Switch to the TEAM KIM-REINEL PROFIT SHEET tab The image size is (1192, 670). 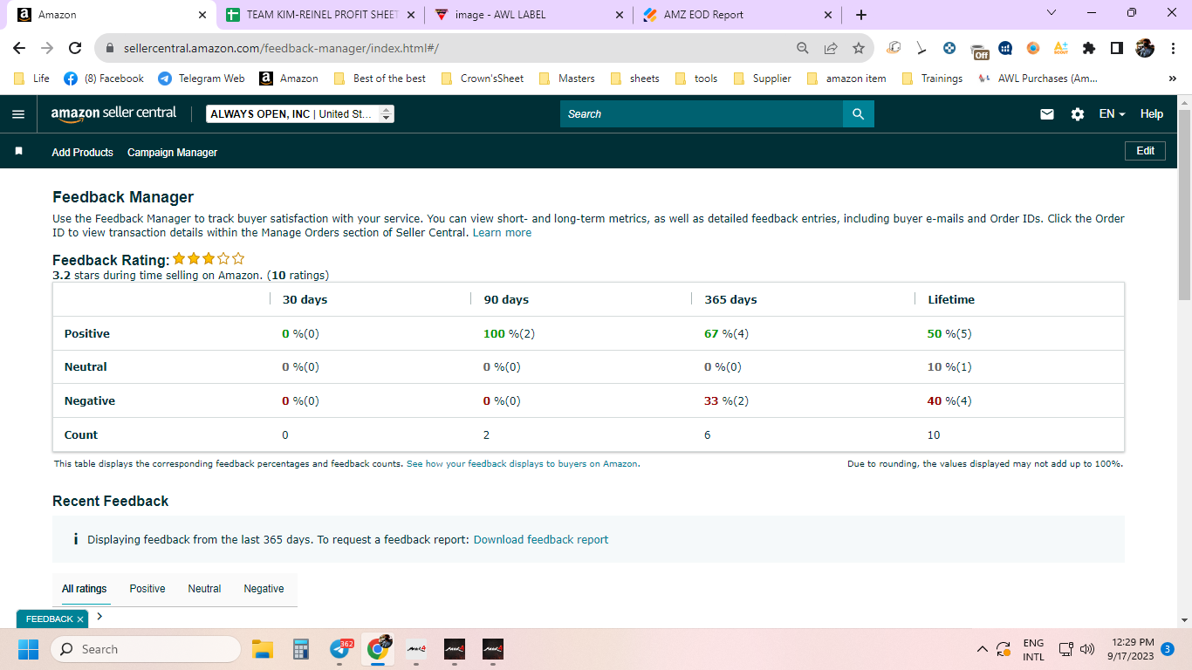(x=320, y=15)
